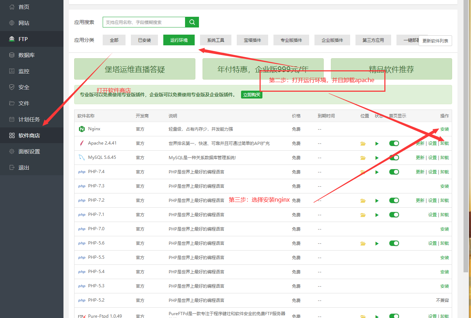The height and width of the screenshot is (318, 471).
Task: Click PHP-5.6 running status play icon
Action: pyautogui.click(x=377, y=243)
